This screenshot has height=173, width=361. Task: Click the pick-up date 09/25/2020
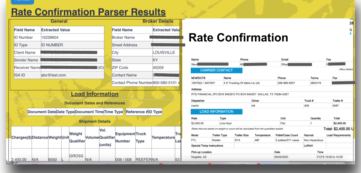click(281, 156)
